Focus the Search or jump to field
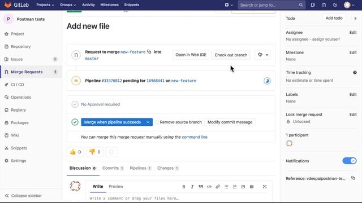Screen dimensions: 362x203 click(x=271, y=5)
